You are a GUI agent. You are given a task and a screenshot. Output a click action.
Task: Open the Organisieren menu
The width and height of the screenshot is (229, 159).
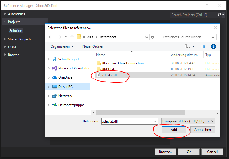click(x=62, y=46)
